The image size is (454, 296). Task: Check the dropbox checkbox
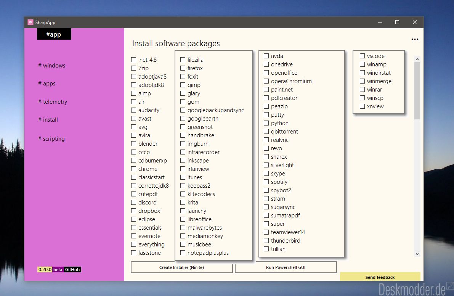tap(133, 211)
